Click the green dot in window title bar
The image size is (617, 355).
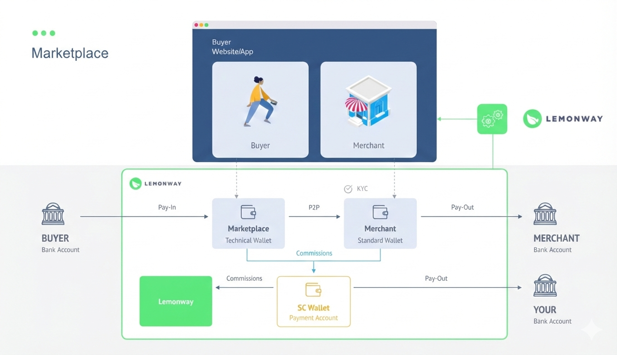click(206, 25)
